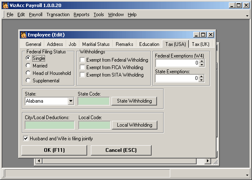Click the State Exemptions number field
The height and width of the screenshot is (180, 252).
point(177,78)
